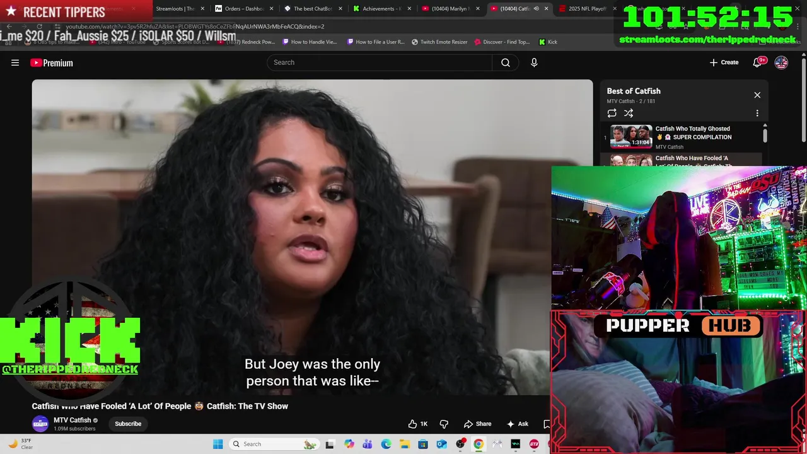The height and width of the screenshot is (454, 807).
Task: Launch Copilot from taskbar
Action: 349,444
